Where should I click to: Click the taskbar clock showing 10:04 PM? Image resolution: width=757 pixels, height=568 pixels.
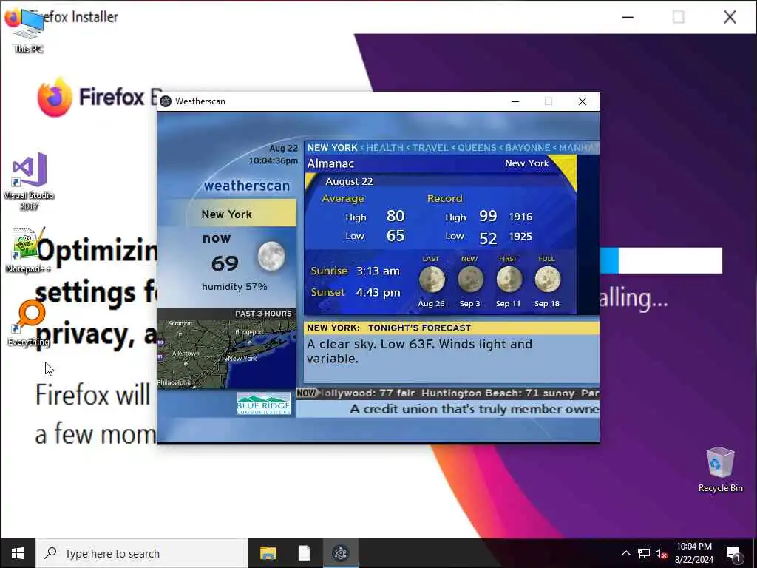693,553
